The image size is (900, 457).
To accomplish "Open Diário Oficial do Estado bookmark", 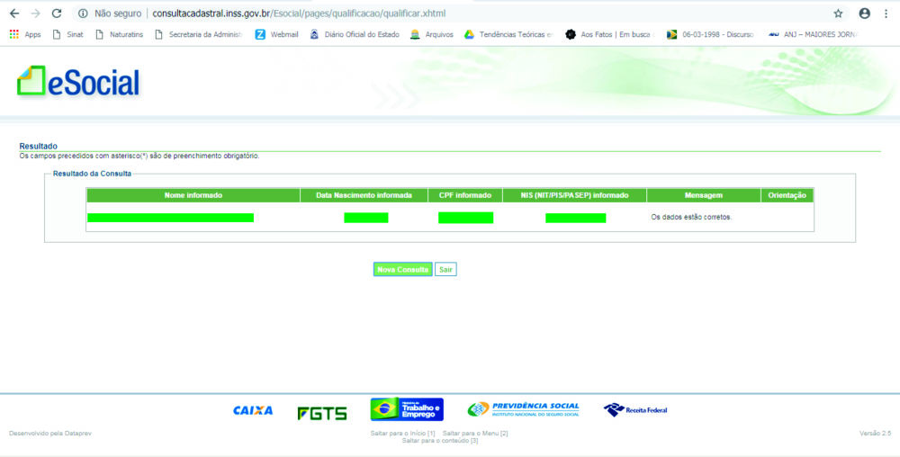I will (x=355, y=35).
